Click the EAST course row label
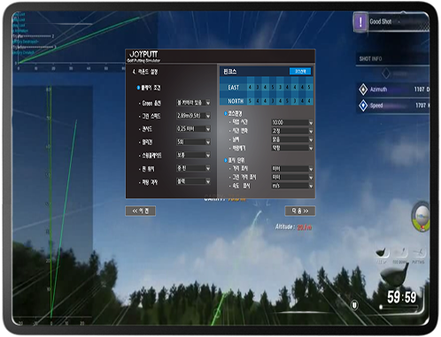 [233, 88]
